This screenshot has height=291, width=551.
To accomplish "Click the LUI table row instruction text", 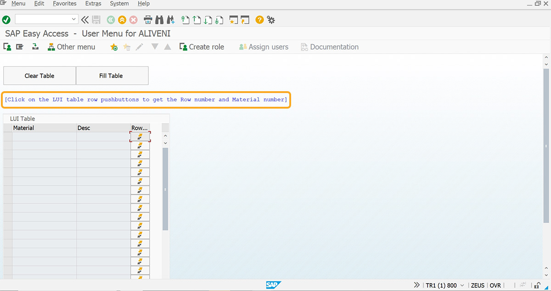I will pyautogui.click(x=146, y=99).
